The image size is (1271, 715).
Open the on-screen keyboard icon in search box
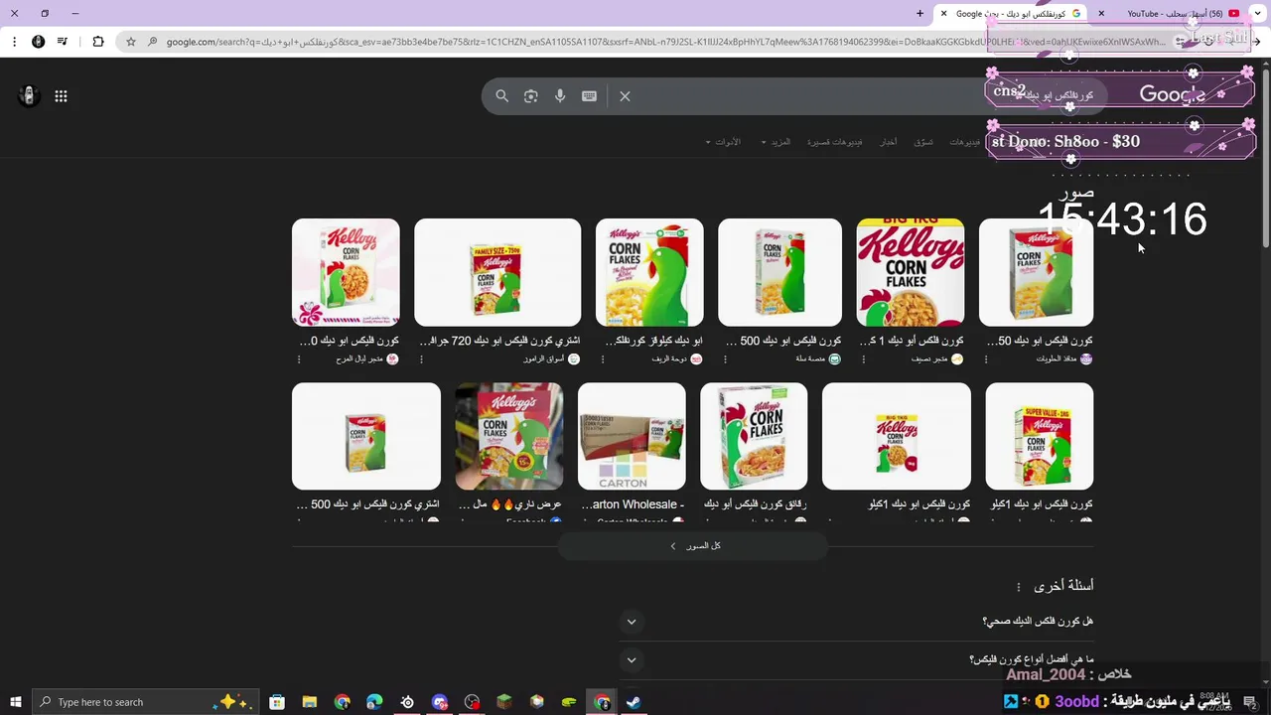click(589, 96)
